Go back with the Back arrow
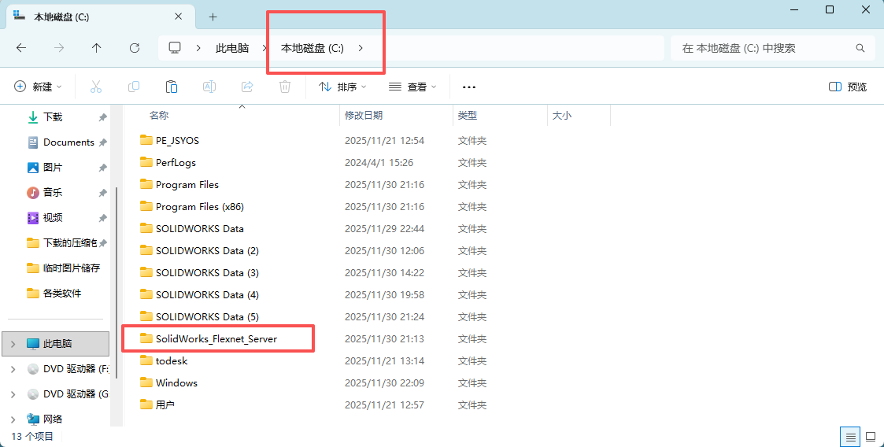 click(21, 48)
